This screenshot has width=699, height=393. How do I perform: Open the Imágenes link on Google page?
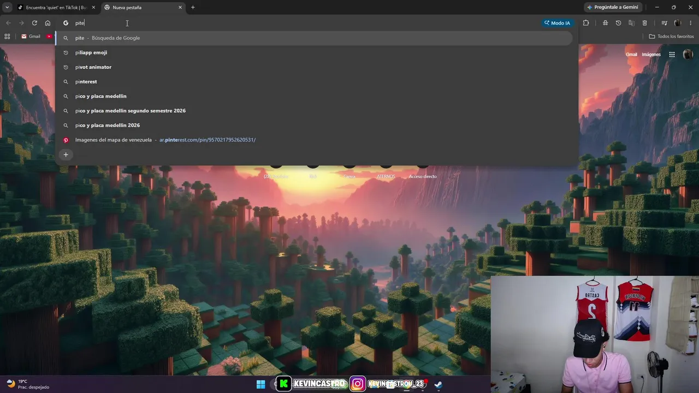[651, 55]
